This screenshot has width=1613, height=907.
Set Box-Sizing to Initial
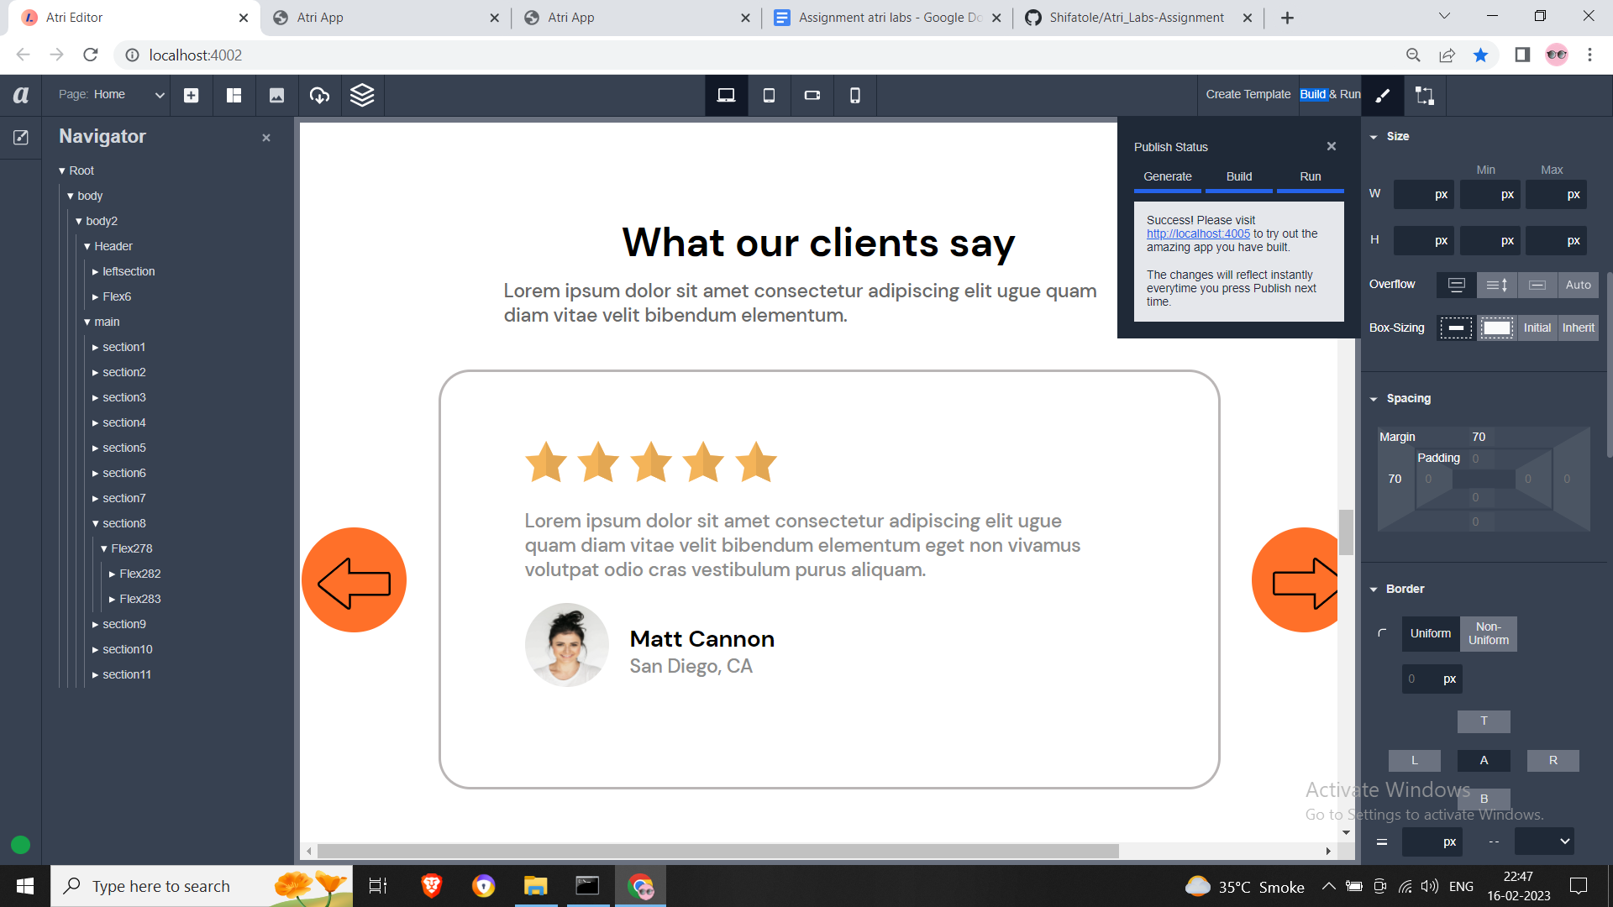pos(1537,328)
